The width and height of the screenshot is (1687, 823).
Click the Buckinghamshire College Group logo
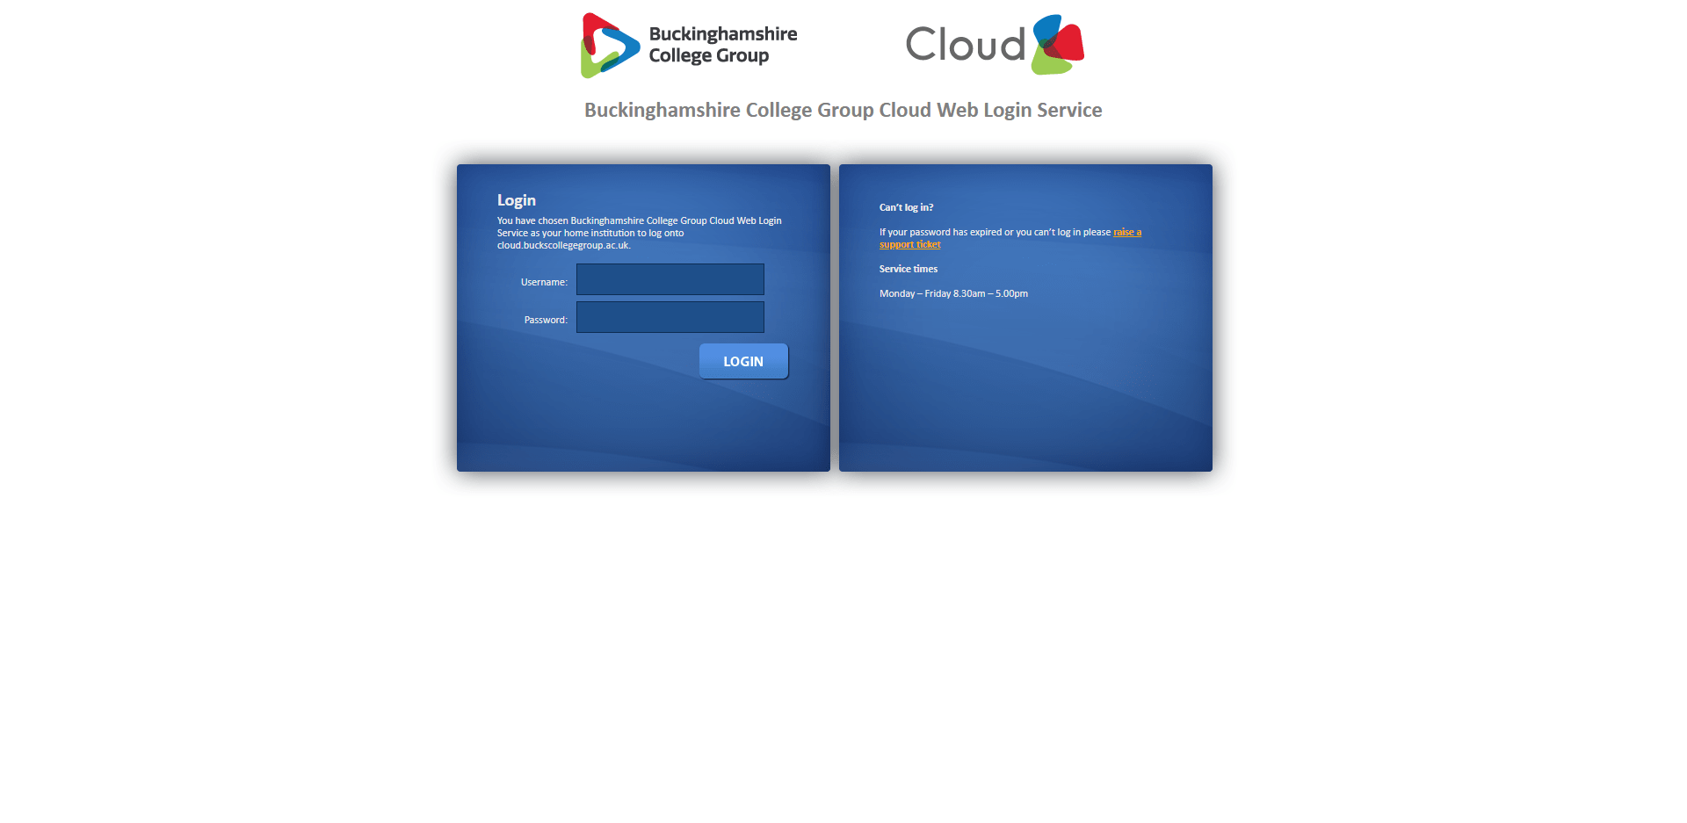coord(689,45)
